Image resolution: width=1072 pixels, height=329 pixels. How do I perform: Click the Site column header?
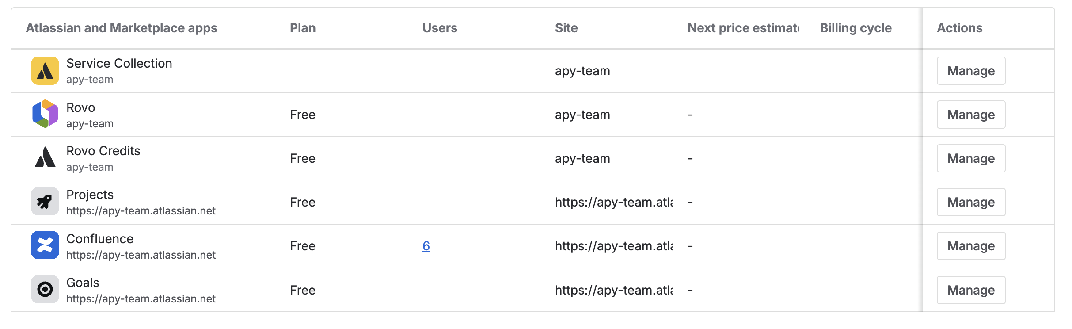pos(566,28)
